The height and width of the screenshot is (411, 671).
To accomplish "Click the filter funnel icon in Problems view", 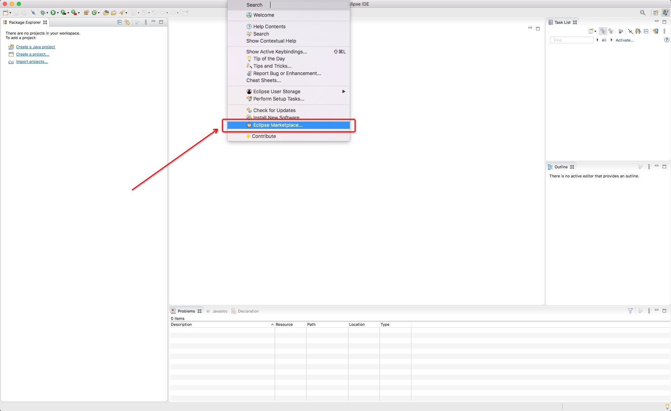I will (x=630, y=311).
